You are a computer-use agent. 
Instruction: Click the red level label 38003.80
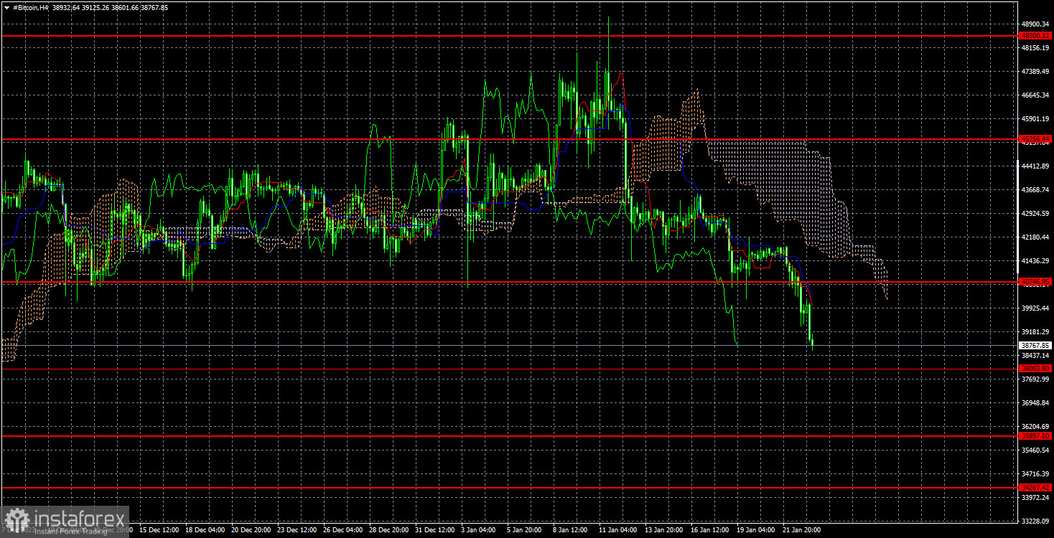click(1035, 369)
